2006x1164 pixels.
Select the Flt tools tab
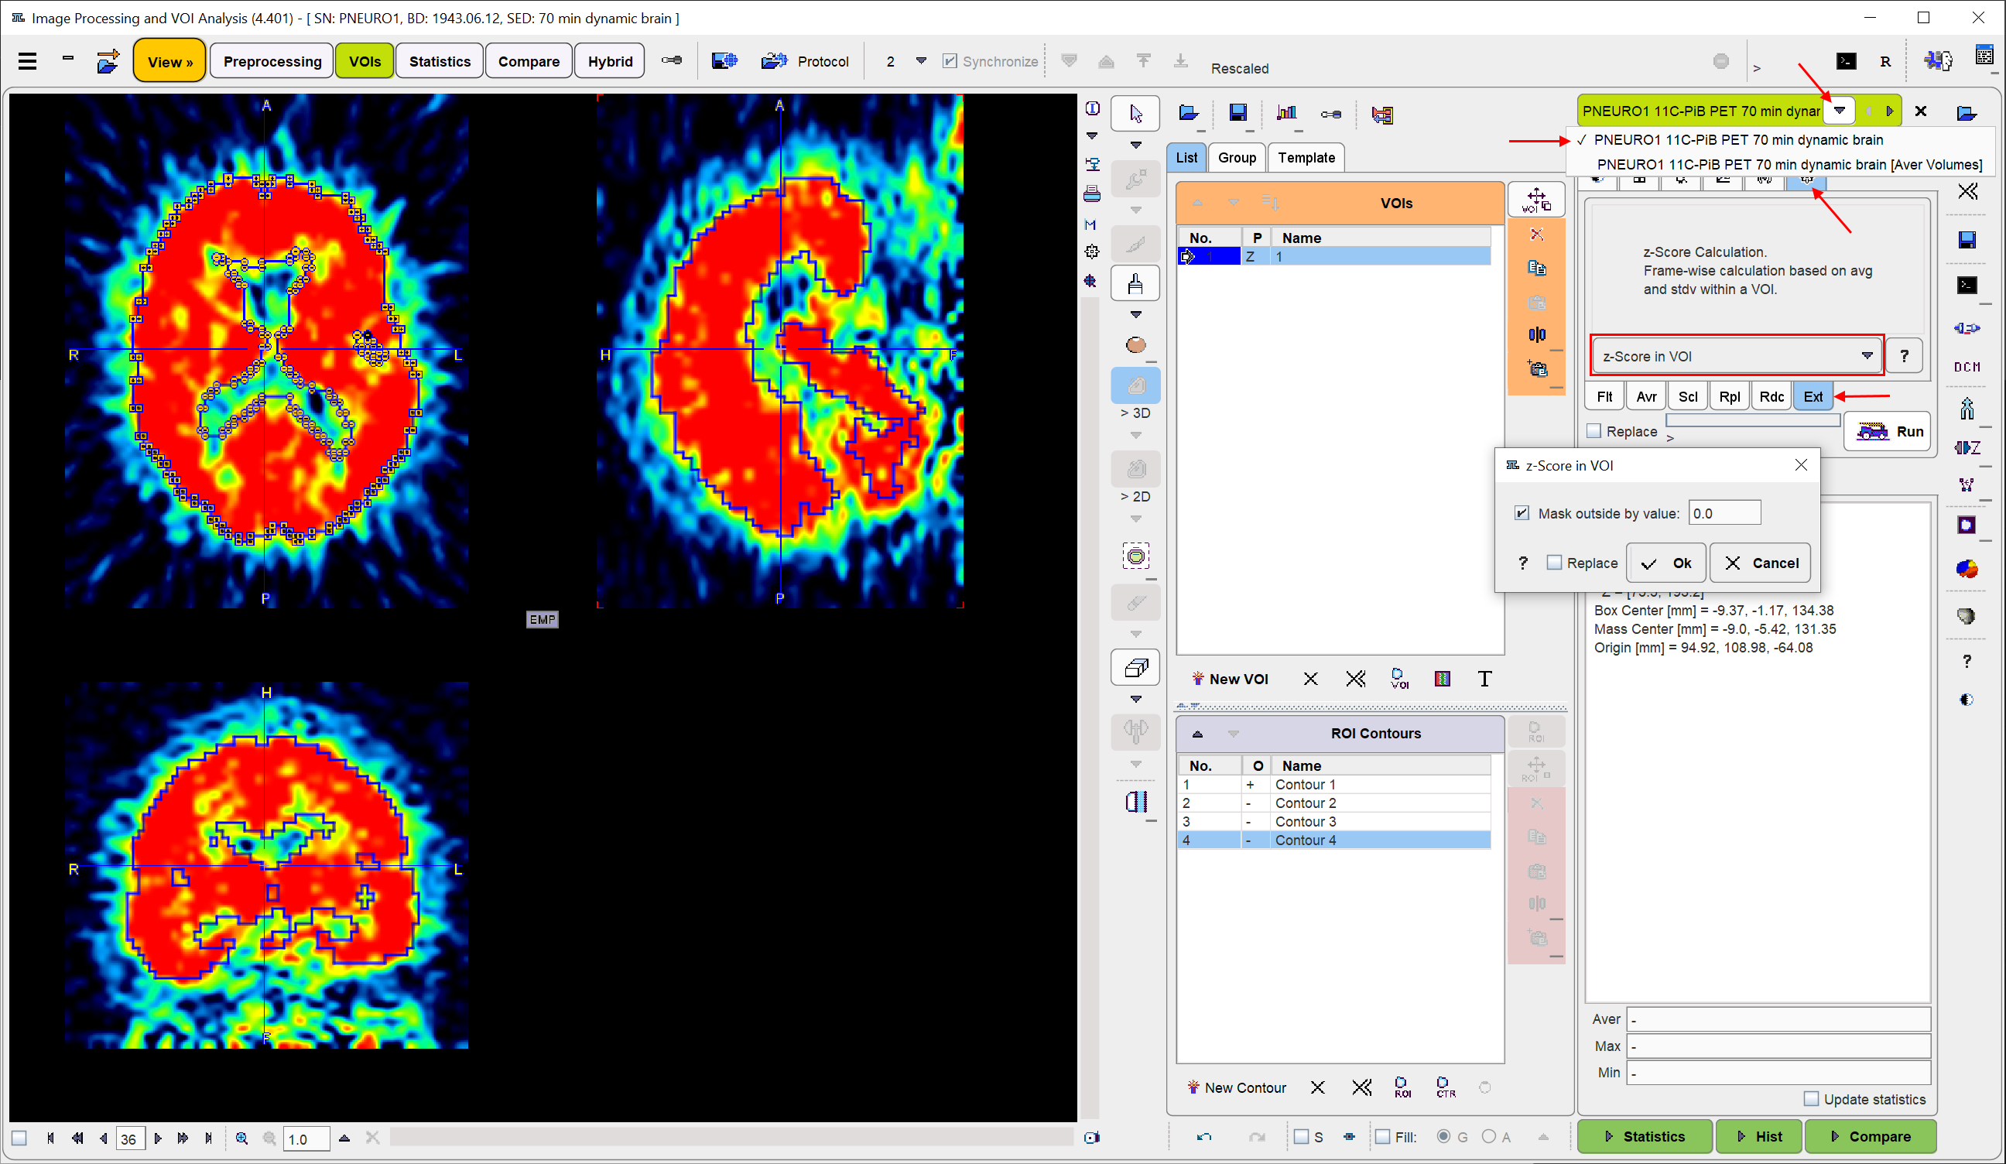tap(1605, 396)
